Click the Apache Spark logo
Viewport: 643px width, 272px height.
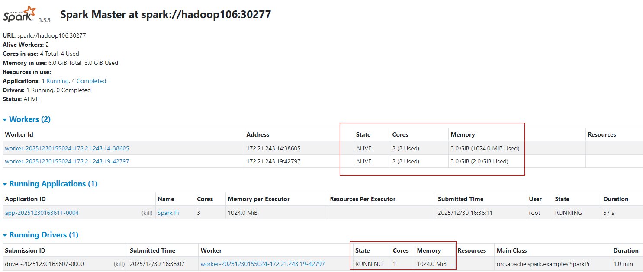pos(20,14)
